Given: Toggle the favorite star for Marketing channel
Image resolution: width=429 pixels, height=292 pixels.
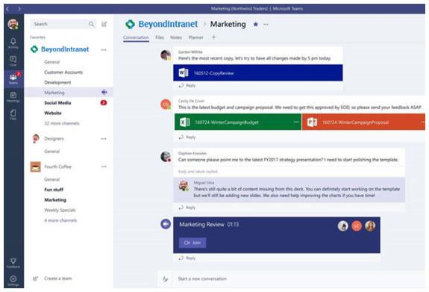Looking at the screenshot, I should tap(256, 24).
